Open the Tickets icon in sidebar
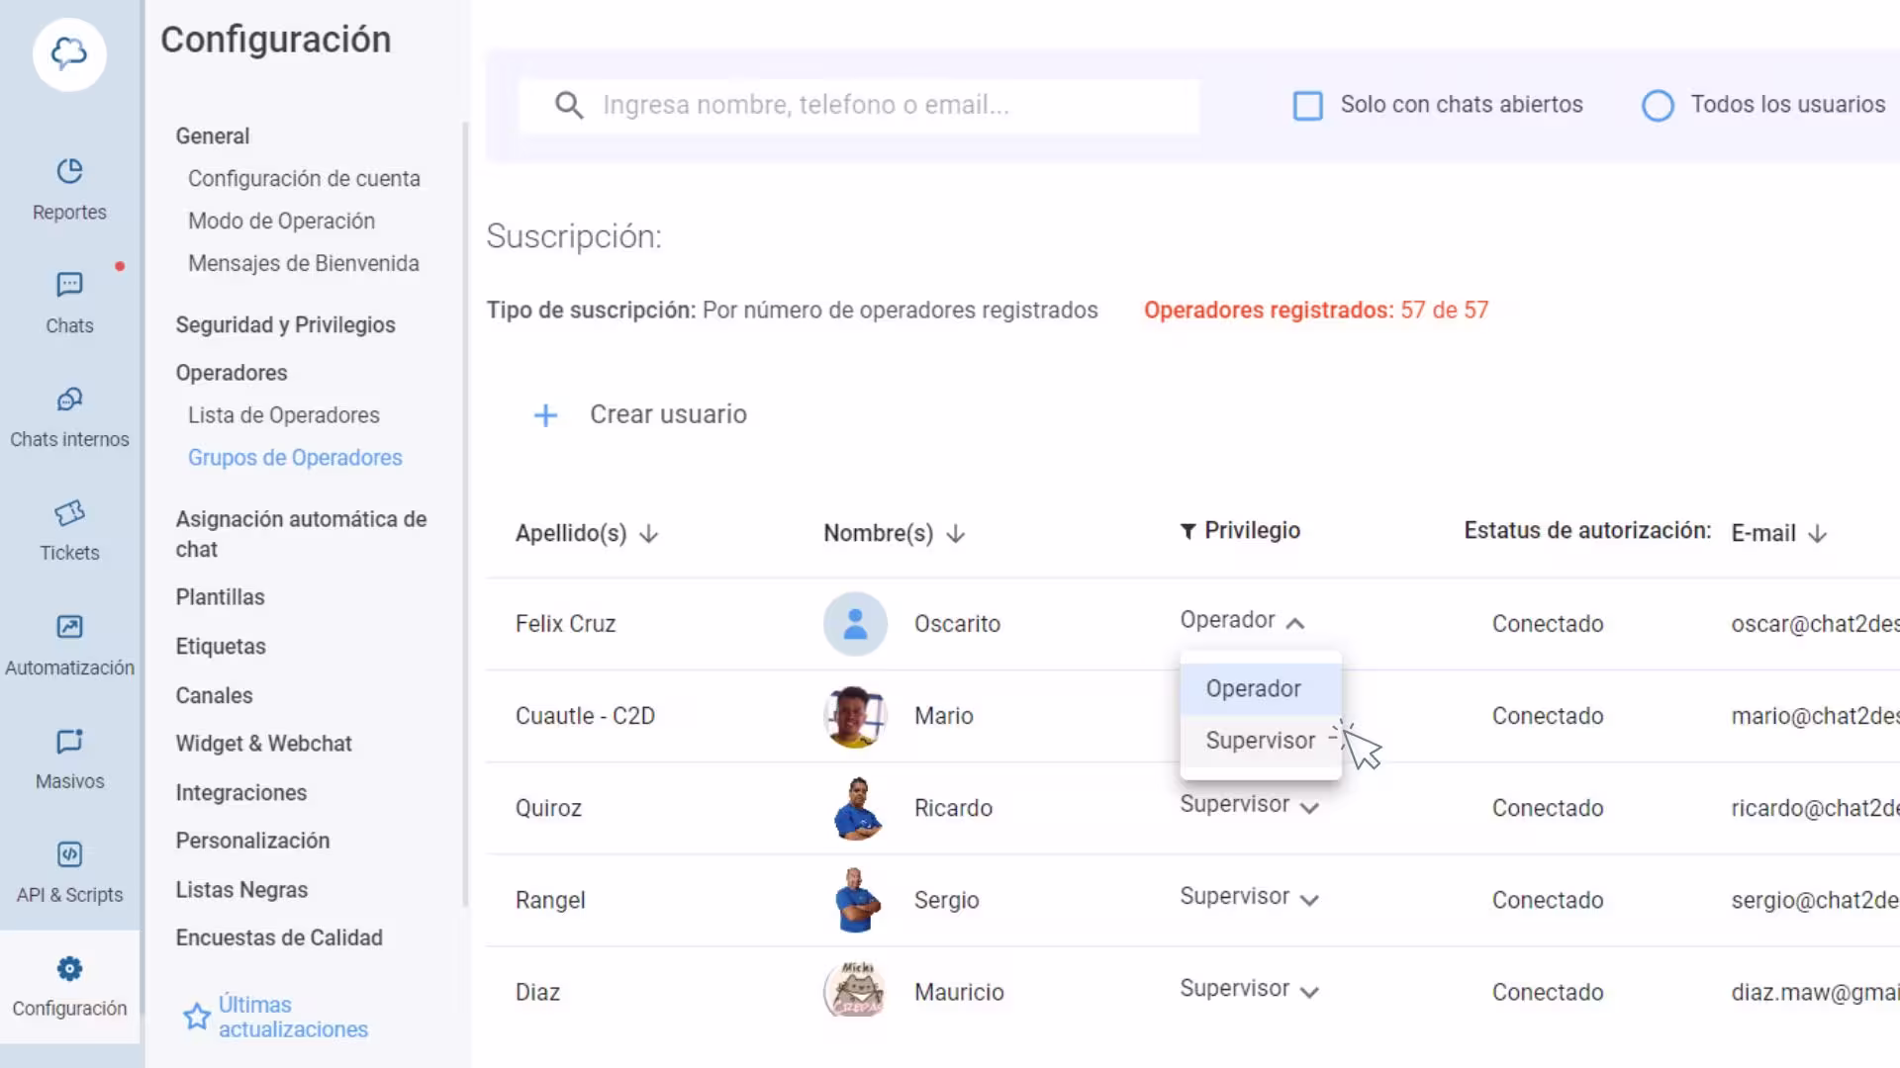 (69, 513)
